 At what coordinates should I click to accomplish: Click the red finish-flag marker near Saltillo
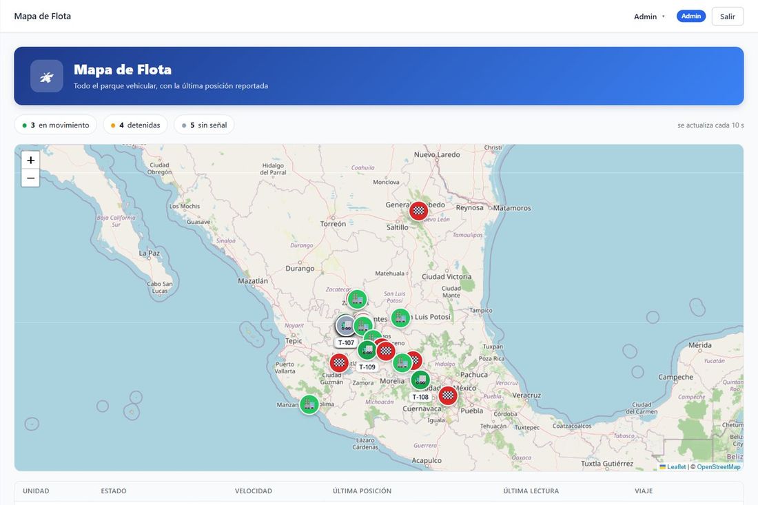coord(419,211)
